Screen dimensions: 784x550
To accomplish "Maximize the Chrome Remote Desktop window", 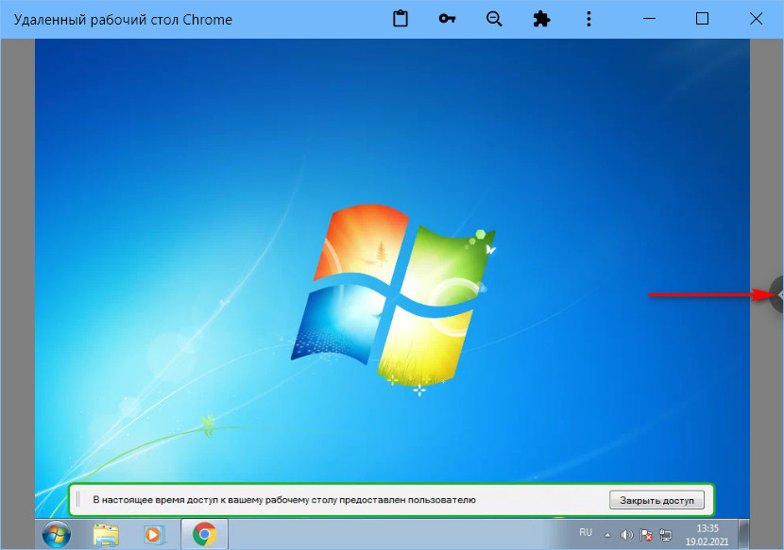I will coord(702,19).
